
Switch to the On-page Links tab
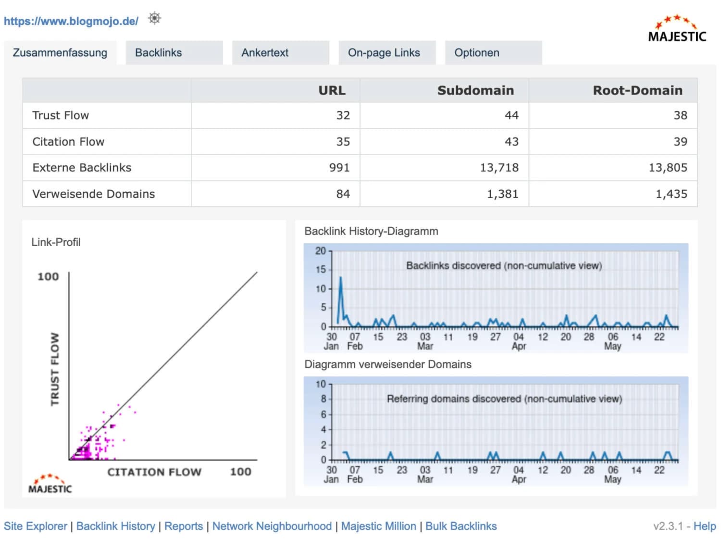pyautogui.click(x=385, y=53)
